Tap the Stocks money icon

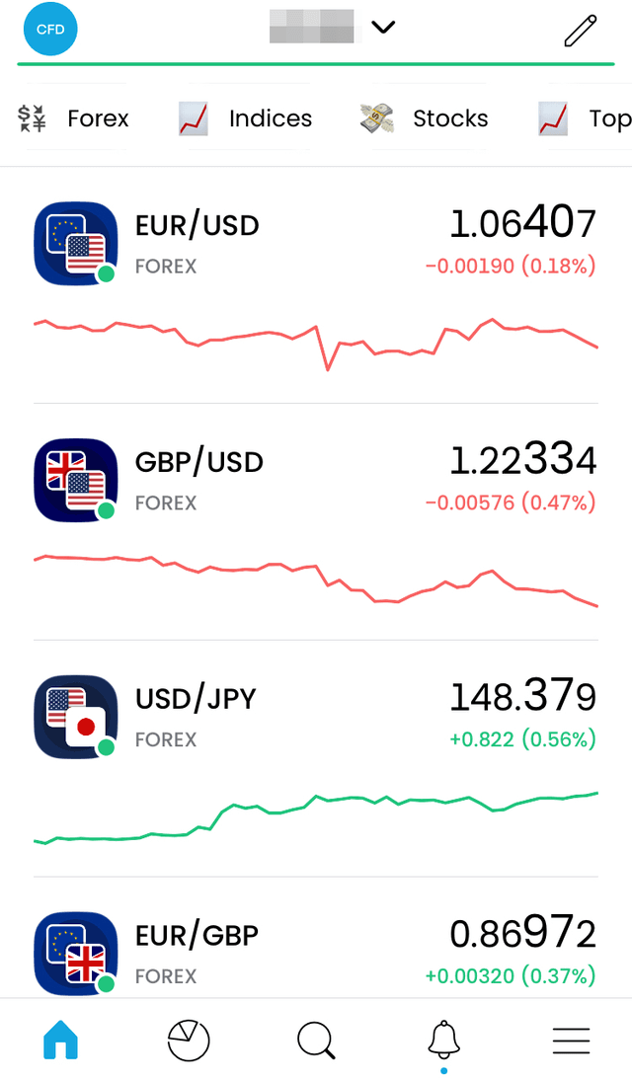point(373,117)
